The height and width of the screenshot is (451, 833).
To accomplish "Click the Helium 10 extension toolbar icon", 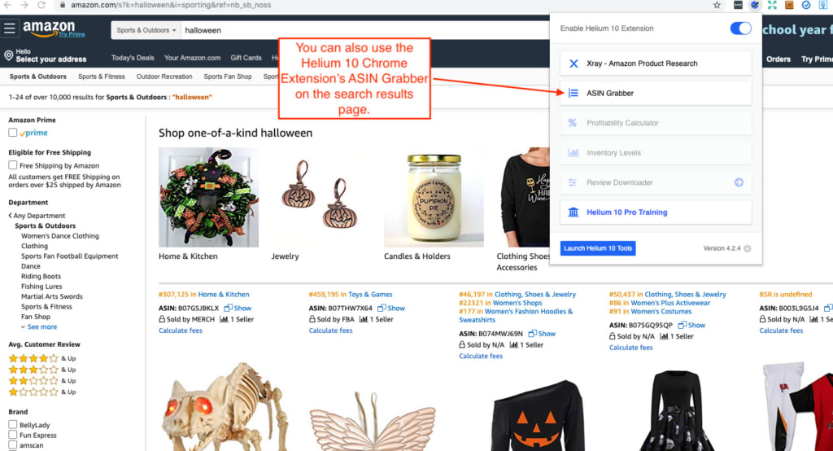I will tap(755, 6).
